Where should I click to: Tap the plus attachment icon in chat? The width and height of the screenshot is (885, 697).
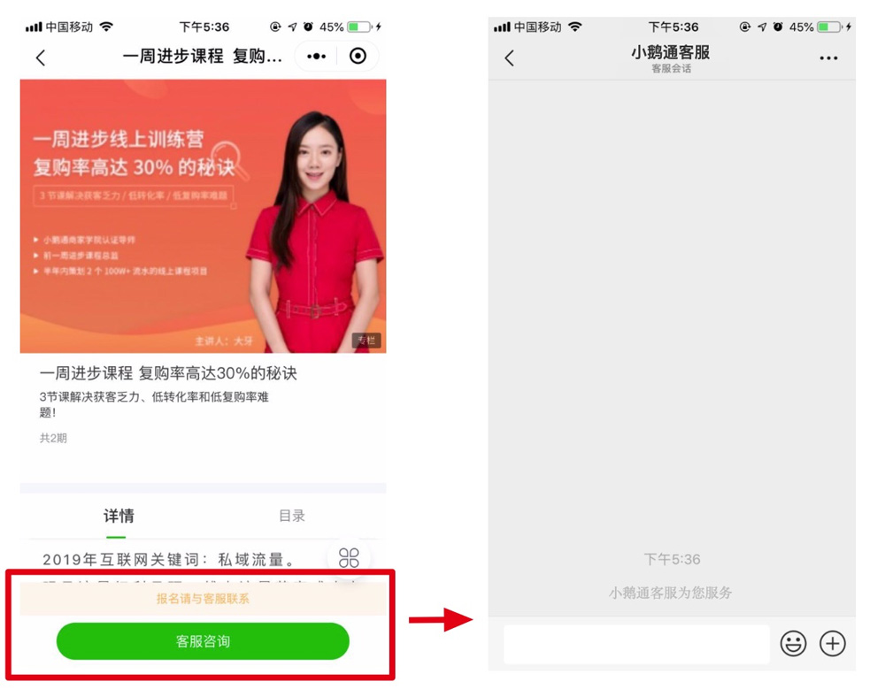(x=833, y=643)
